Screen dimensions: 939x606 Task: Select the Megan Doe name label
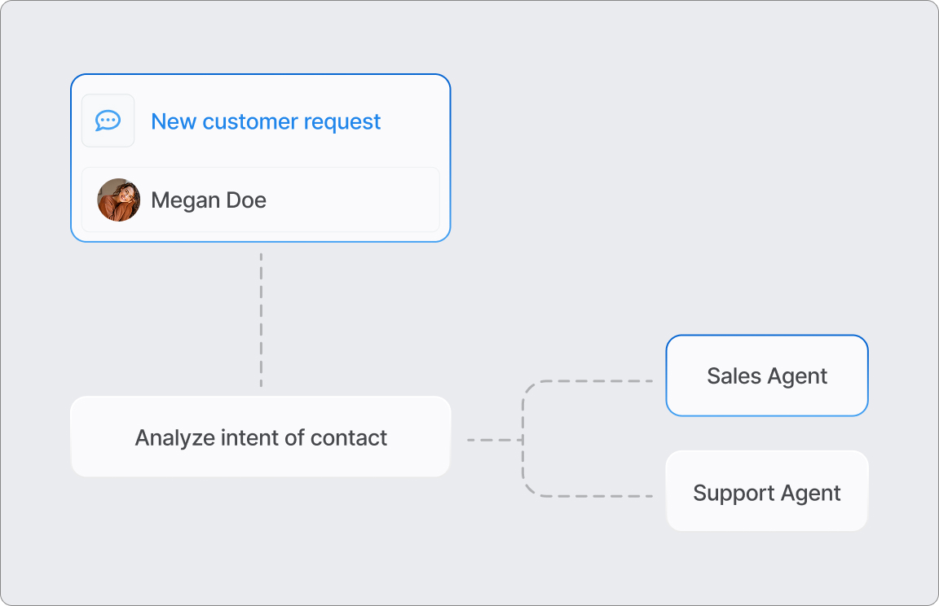coord(209,200)
